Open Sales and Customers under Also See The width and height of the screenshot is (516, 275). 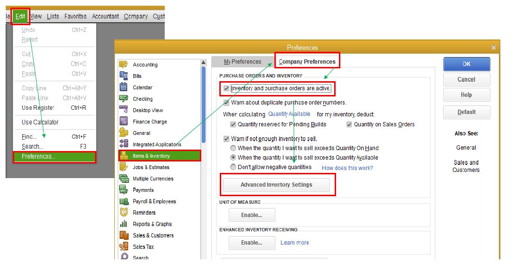click(466, 166)
